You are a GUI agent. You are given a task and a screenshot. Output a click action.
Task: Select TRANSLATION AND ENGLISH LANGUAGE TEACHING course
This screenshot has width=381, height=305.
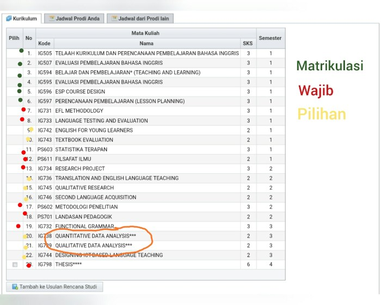[x=117, y=178]
